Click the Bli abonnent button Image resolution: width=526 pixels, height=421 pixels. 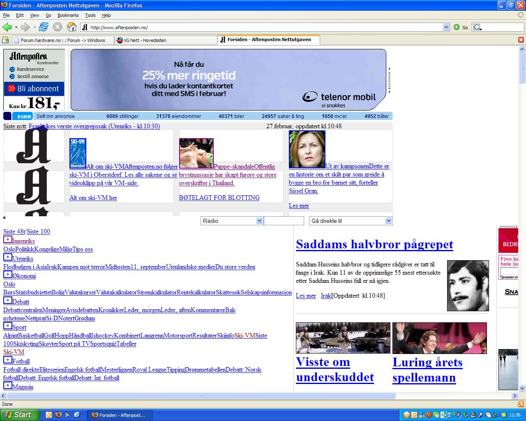(x=34, y=88)
